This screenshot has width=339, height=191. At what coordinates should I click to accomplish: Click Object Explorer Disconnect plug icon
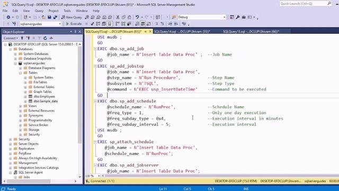point(28,38)
